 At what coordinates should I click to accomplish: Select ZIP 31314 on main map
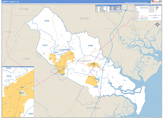[x=55, y=53]
